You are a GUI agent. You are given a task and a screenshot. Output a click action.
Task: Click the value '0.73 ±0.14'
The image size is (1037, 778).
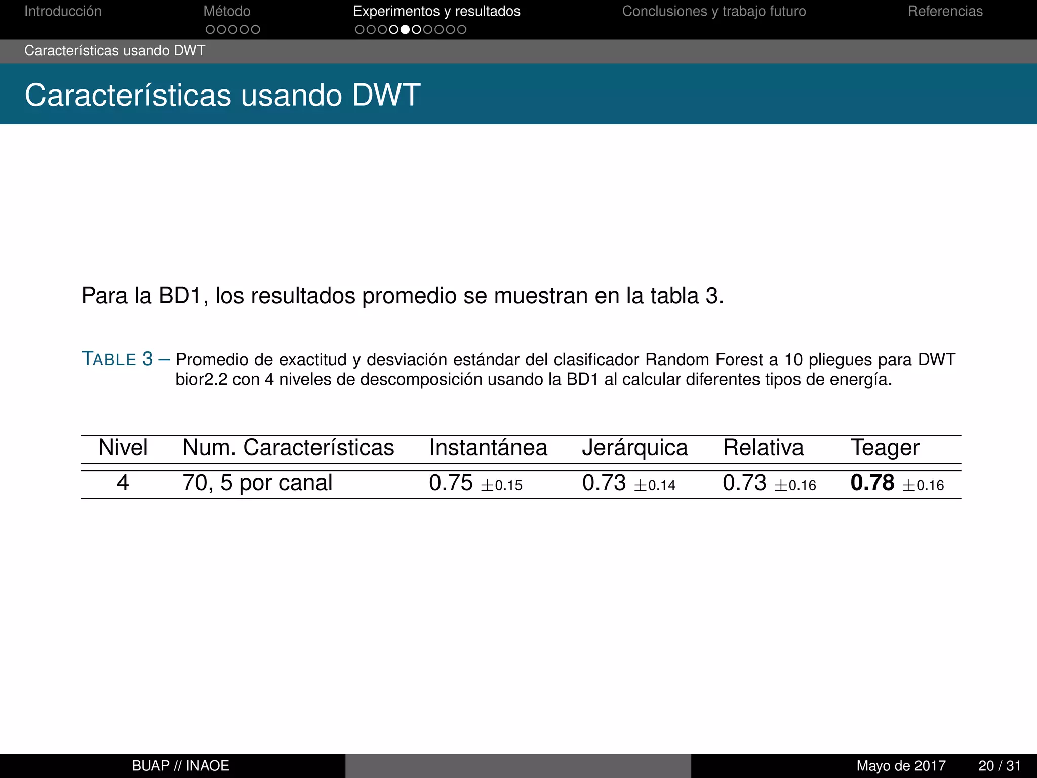click(x=629, y=483)
